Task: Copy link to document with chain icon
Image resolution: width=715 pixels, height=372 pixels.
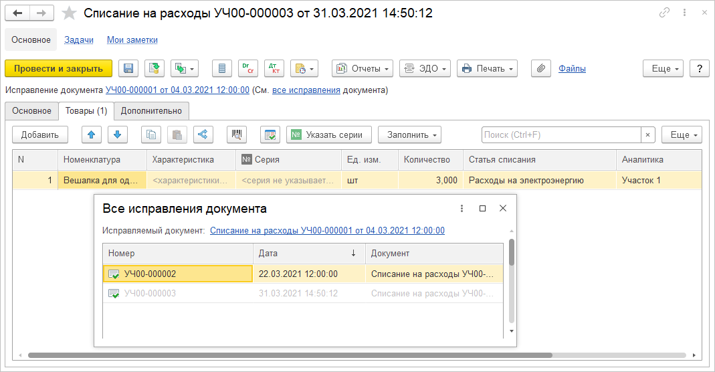Action: pyautogui.click(x=664, y=13)
